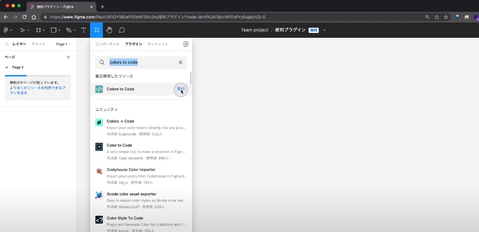Go to browser home page
Screen dimensions: 479x232
[33, 17]
